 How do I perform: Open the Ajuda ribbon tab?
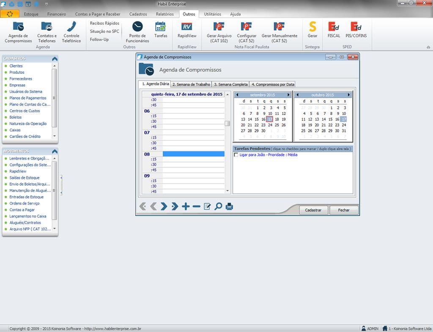coord(235,14)
